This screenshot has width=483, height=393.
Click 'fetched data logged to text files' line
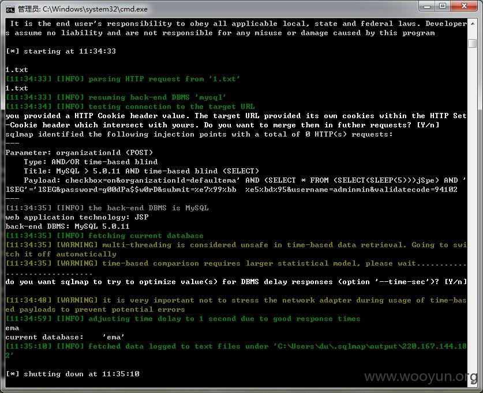pyautogui.click(x=236, y=351)
